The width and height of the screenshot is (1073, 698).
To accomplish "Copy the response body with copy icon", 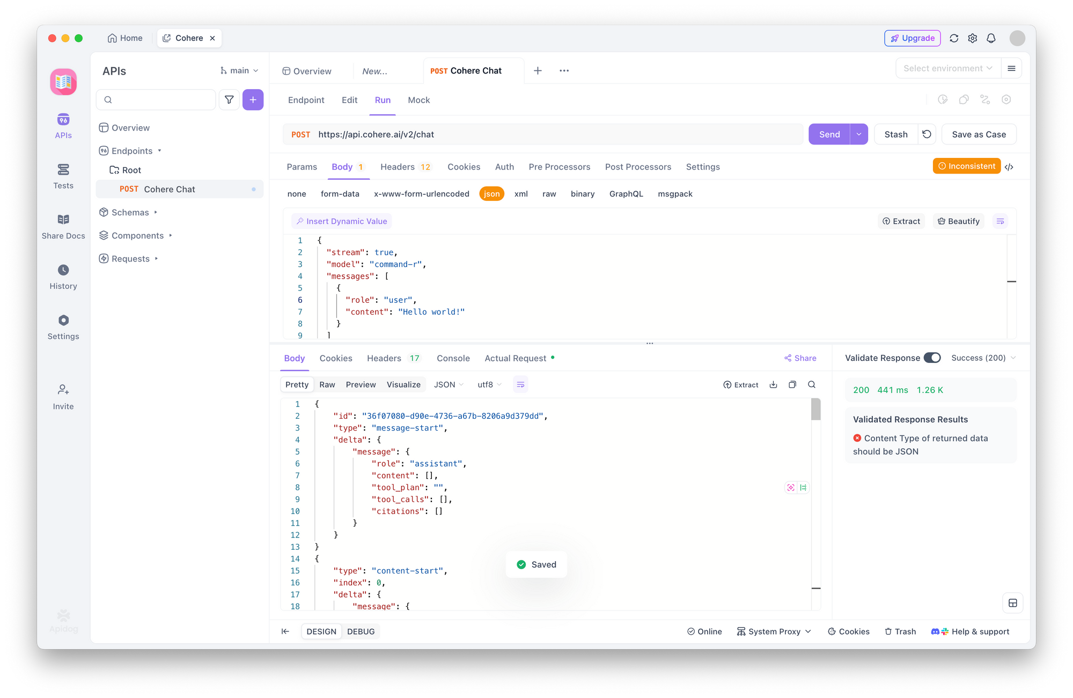I will [x=792, y=384].
